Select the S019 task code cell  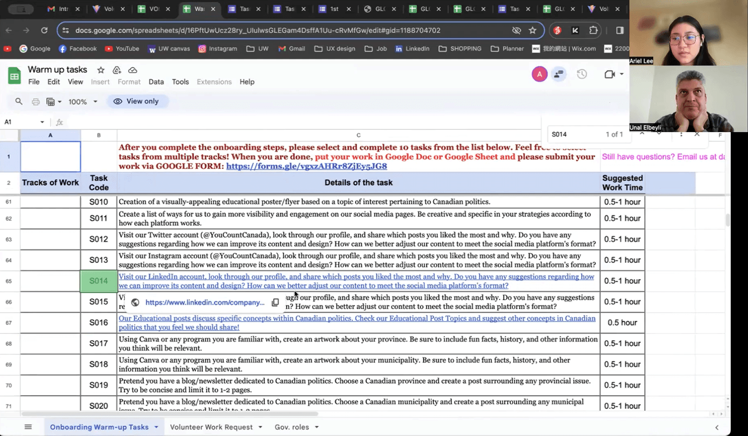pos(99,385)
